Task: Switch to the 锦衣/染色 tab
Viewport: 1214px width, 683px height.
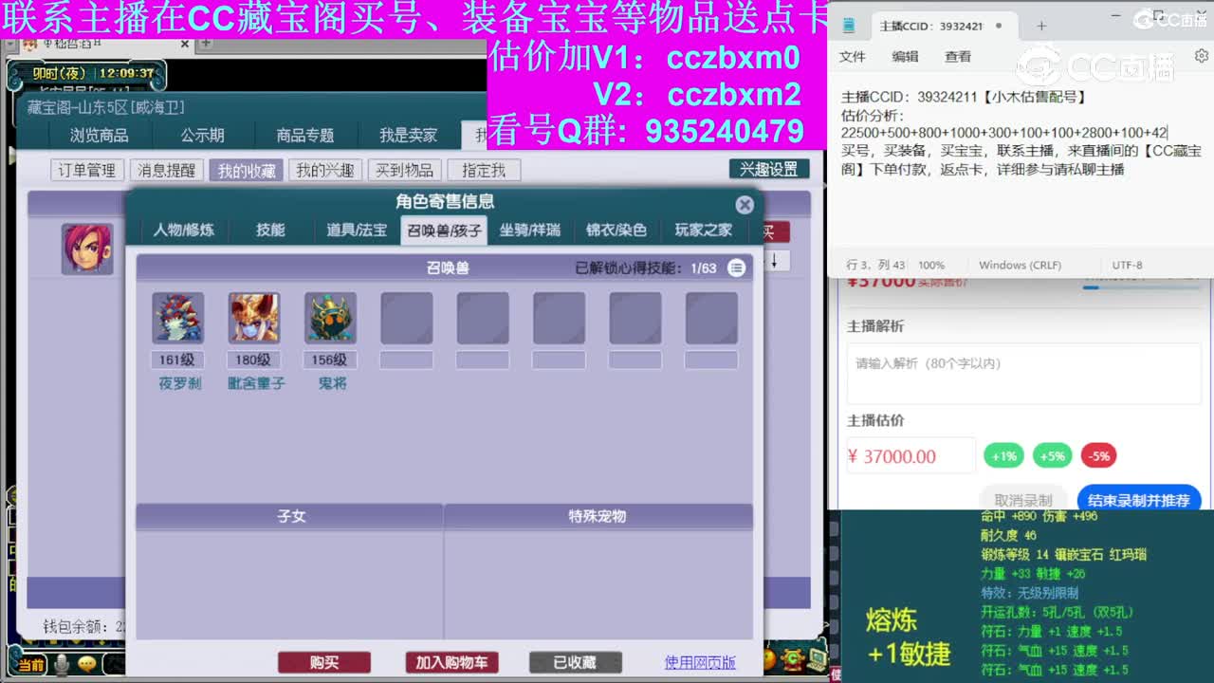Action: (616, 230)
